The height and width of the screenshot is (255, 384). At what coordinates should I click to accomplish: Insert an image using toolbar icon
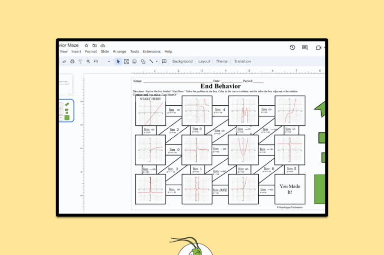pos(134,62)
